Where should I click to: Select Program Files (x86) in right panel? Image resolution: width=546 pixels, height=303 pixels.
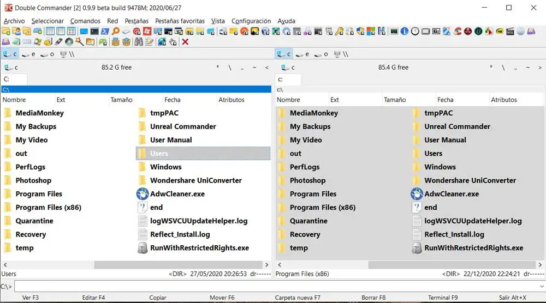pos(323,208)
